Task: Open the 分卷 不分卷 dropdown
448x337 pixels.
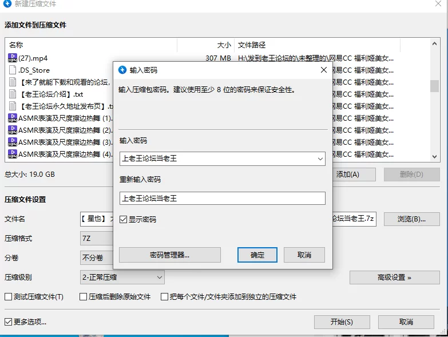Action: 97,258
